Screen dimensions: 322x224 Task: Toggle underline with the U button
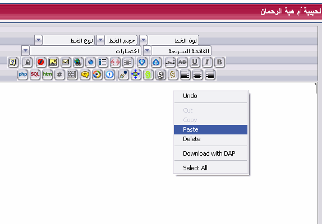click(195, 62)
